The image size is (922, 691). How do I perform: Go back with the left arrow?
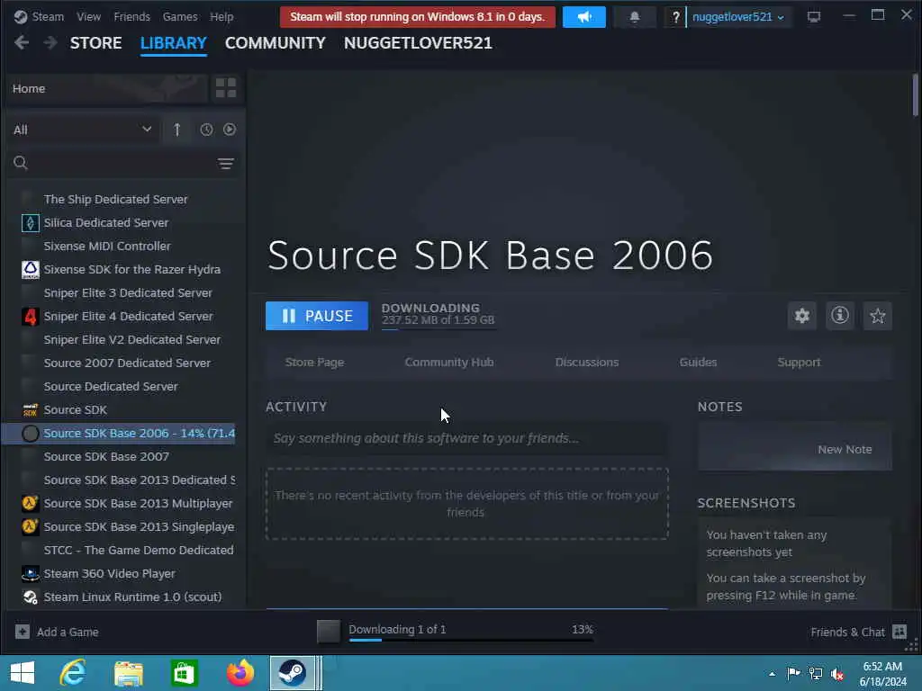[22, 42]
